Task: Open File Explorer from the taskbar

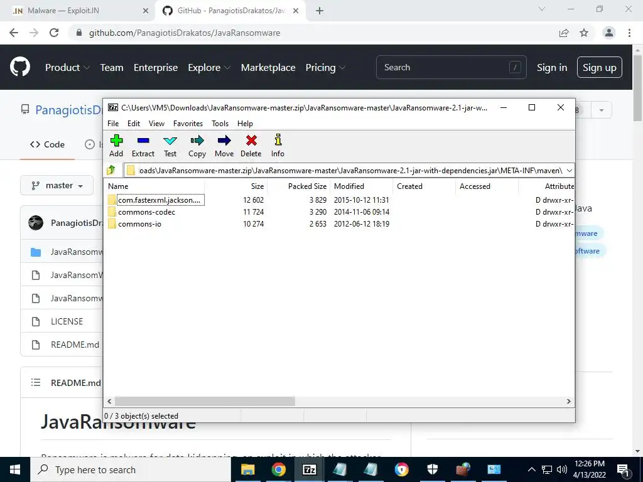Action: point(247,469)
